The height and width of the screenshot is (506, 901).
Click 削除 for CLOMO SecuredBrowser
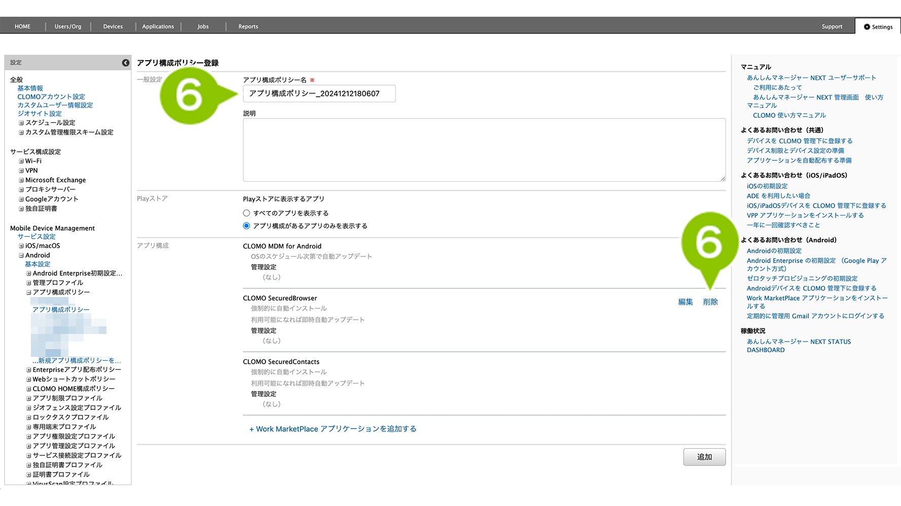(x=710, y=302)
